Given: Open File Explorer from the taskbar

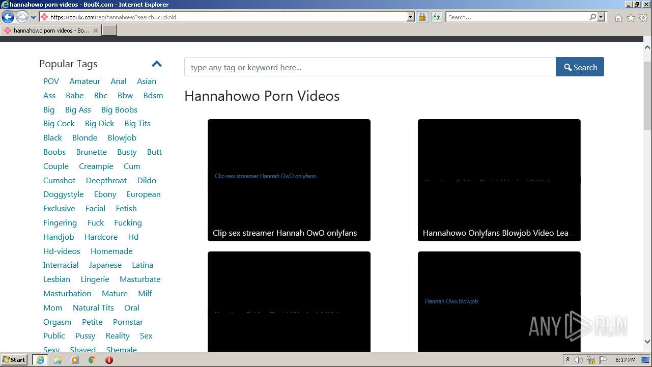Looking at the screenshot, I should [x=58, y=360].
